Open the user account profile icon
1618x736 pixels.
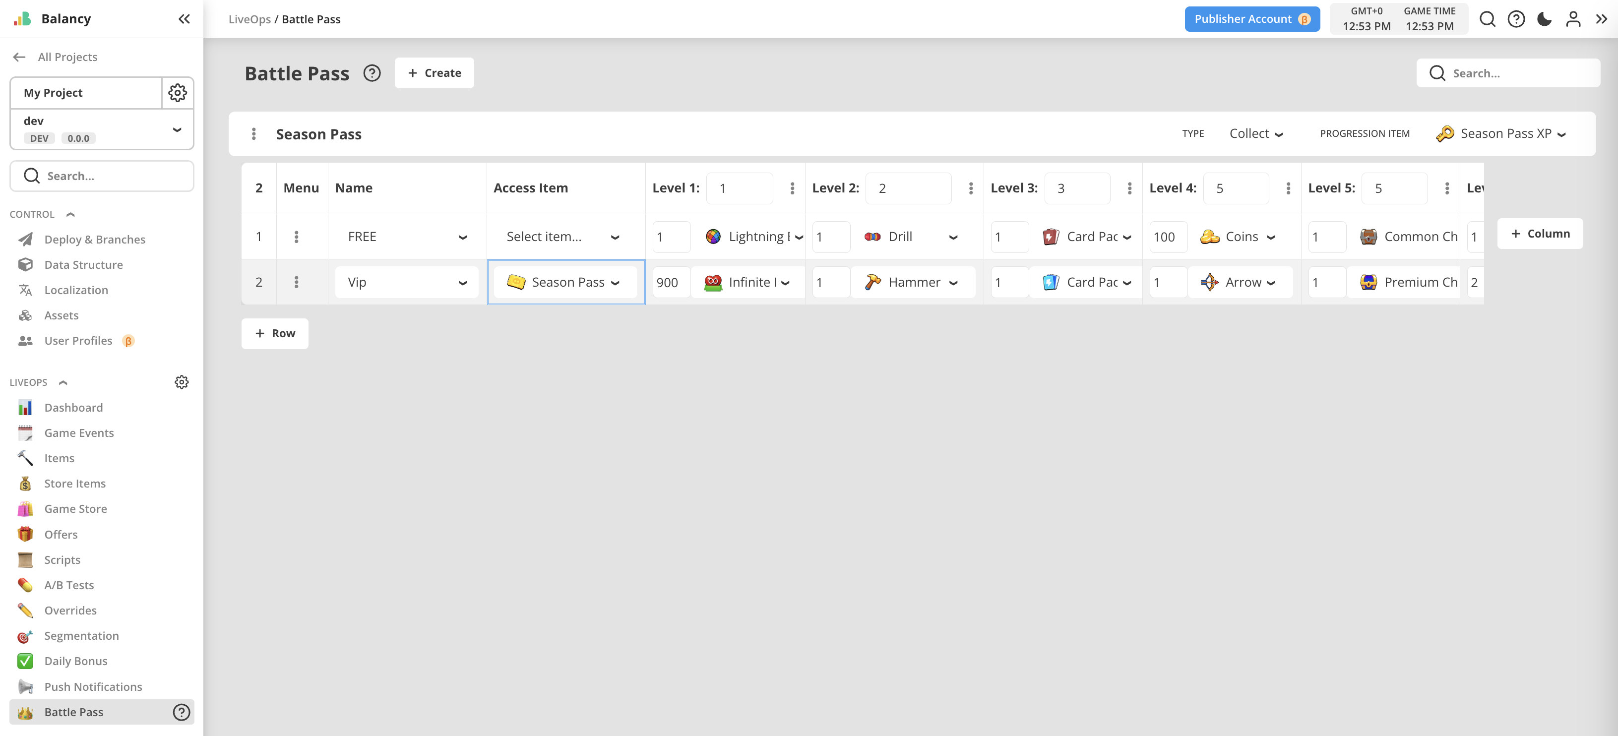tap(1573, 19)
